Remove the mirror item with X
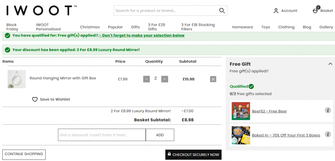 (x=213, y=79)
